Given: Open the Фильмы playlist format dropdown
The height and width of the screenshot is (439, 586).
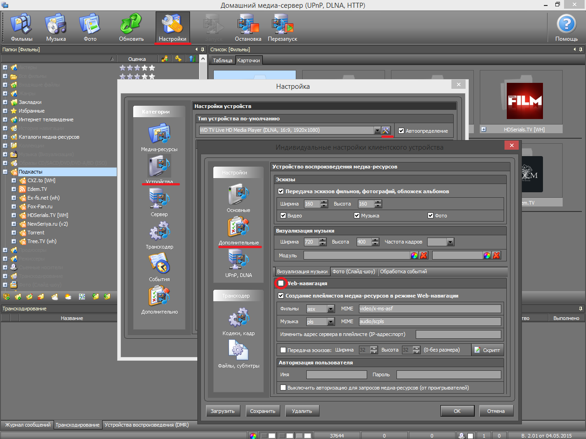Looking at the screenshot, I should coord(331,309).
